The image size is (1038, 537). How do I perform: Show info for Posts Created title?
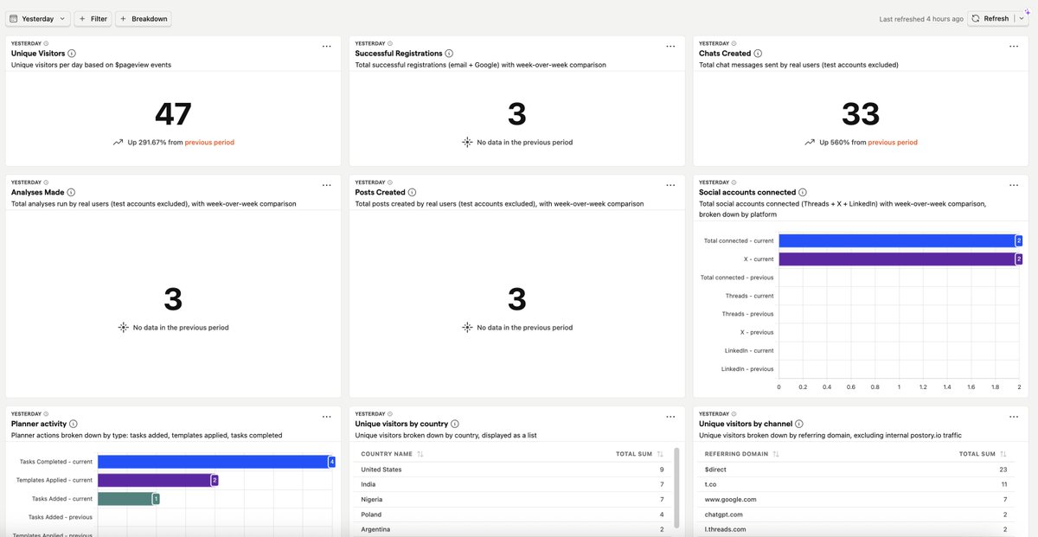pos(412,193)
